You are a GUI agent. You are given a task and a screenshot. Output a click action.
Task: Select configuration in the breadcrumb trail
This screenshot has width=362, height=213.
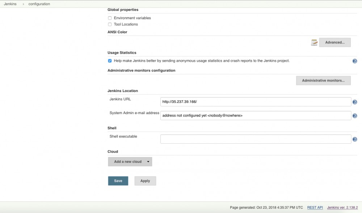click(x=39, y=4)
